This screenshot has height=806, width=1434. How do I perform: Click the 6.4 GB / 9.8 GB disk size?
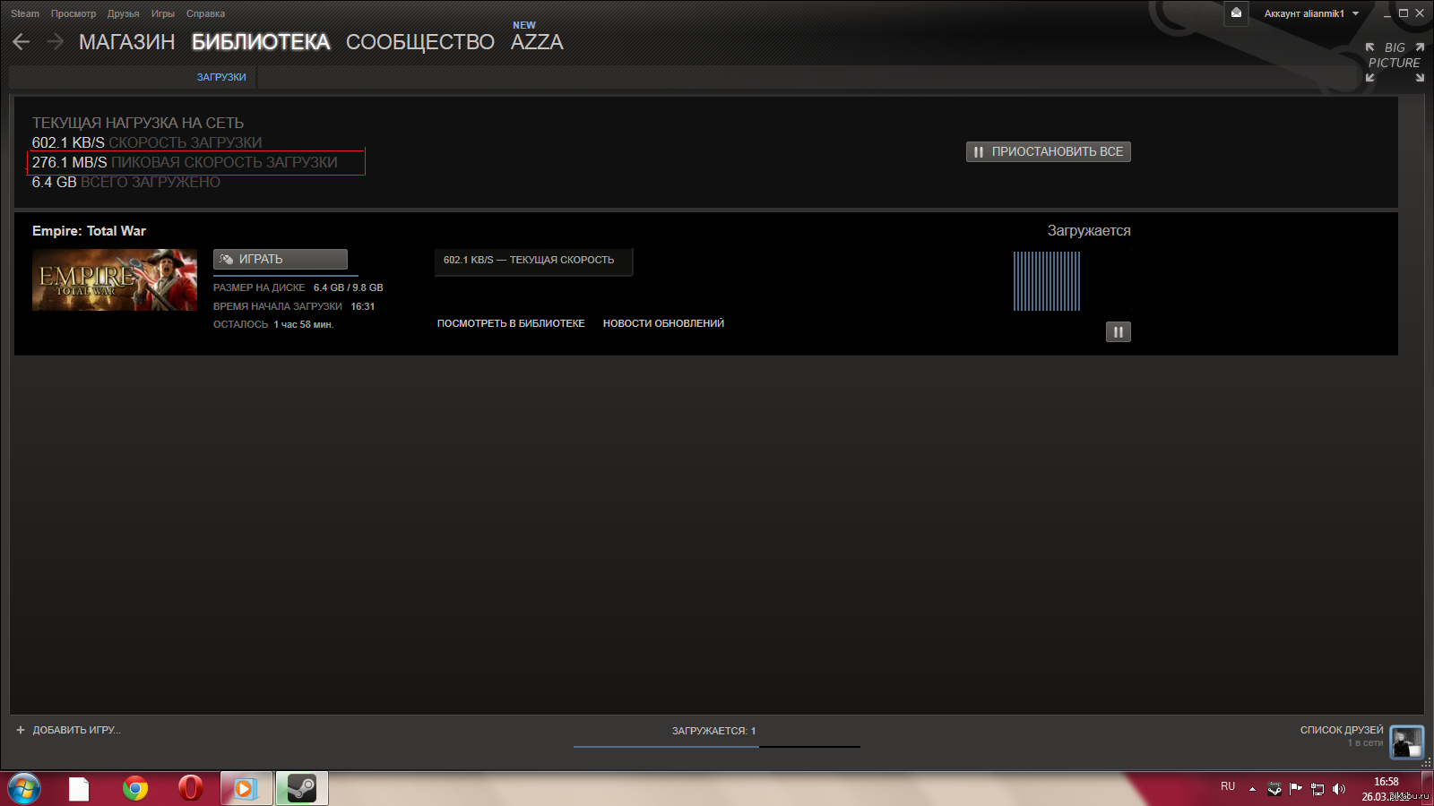point(349,287)
